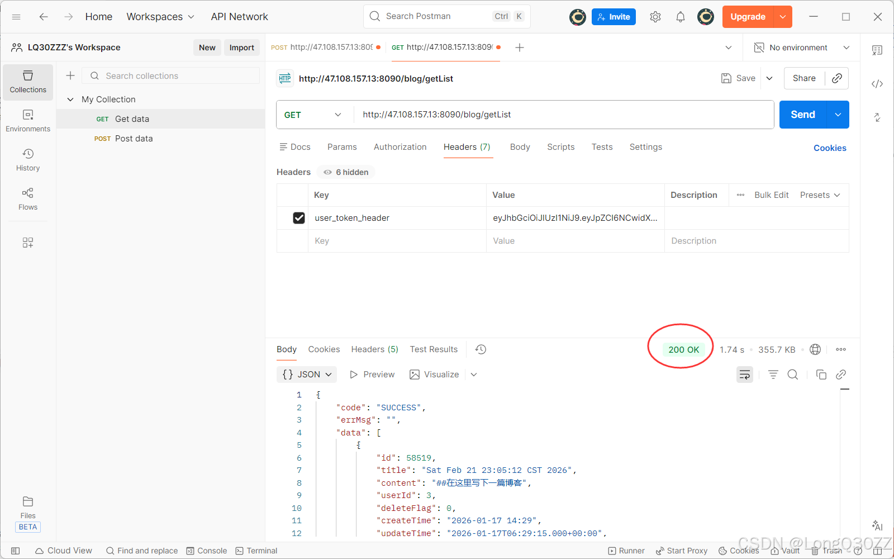Select the Post data request in the tree

tap(160, 139)
